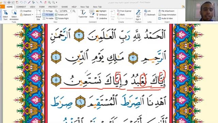This screenshot has height=123, width=218.
Task: Take a SnapShot of the page
Action: pyautogui.click(x=26, y=11)
